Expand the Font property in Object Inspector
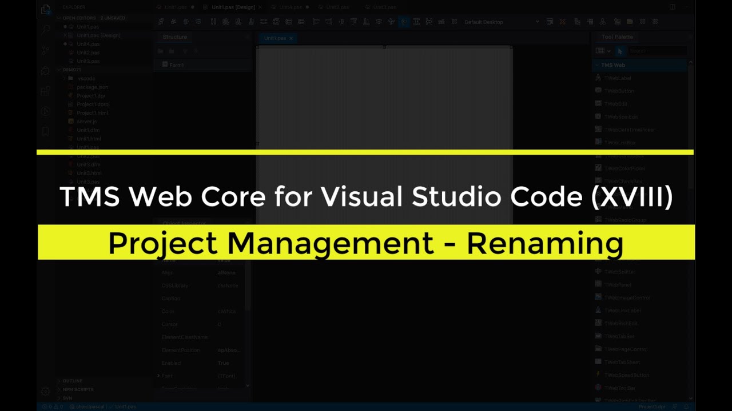Viewport: 732px width, 411px height. pyautogui.click(x=158, y=376)
